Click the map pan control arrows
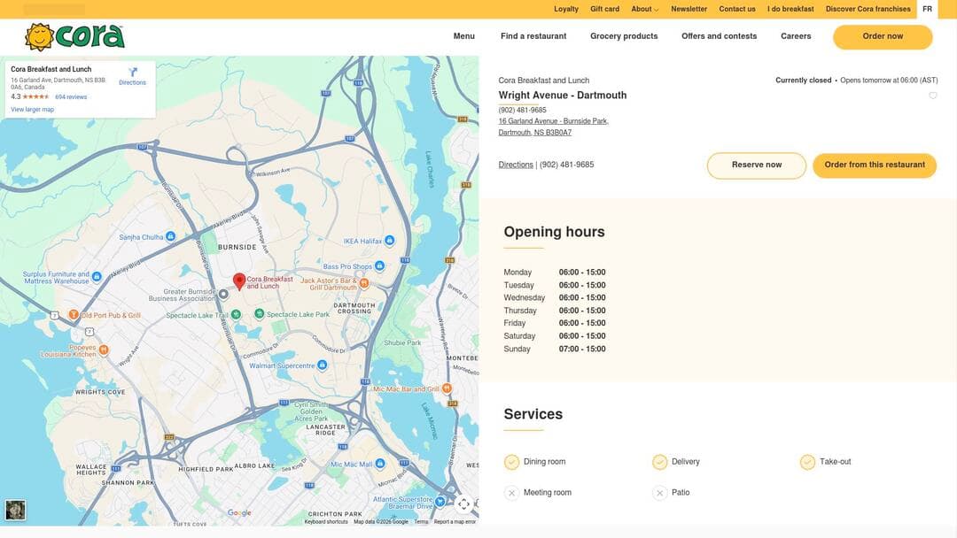 click(x=463, y=503)
